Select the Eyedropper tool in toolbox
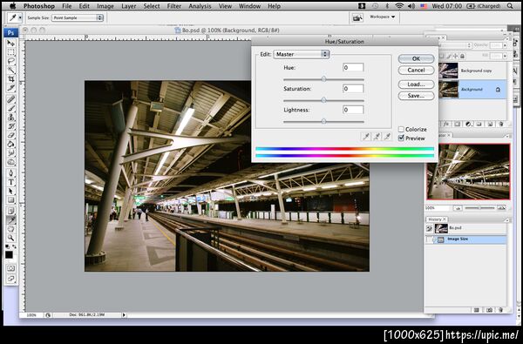This screenshot has height=344, width=523. click(11, 220)
